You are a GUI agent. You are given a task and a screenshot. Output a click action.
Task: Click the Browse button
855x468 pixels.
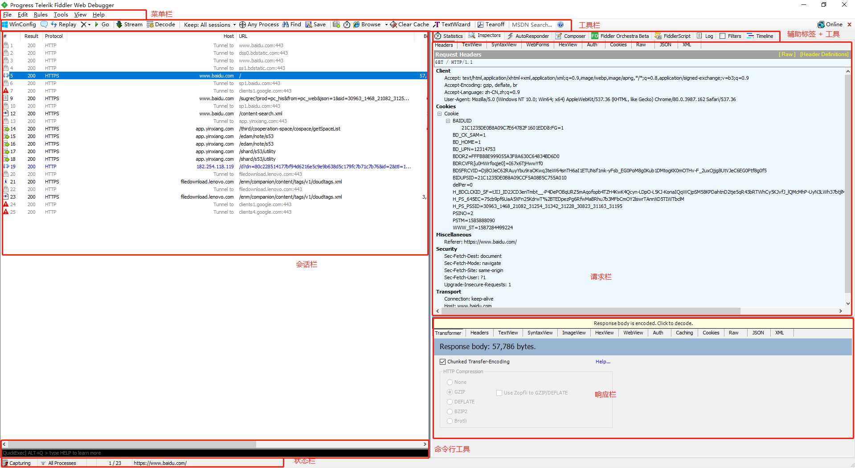pyautogui.click(x=367, y=24)
